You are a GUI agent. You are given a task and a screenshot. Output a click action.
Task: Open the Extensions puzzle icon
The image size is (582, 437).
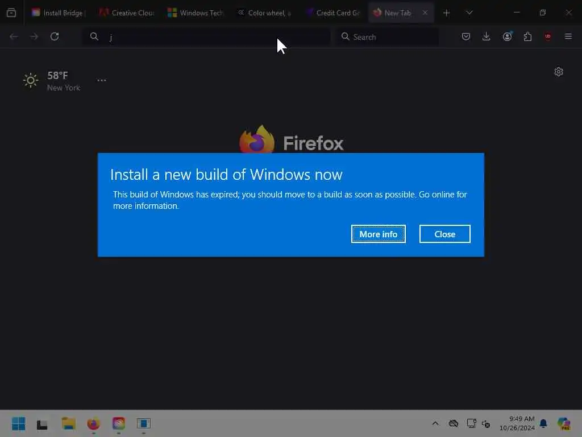tap(527, 36)
